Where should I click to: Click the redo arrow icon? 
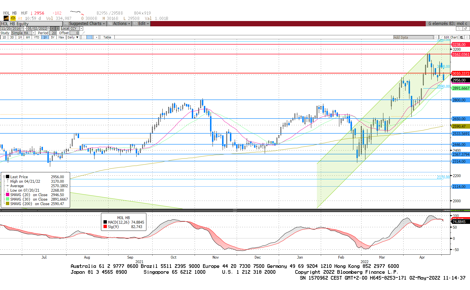466,29
